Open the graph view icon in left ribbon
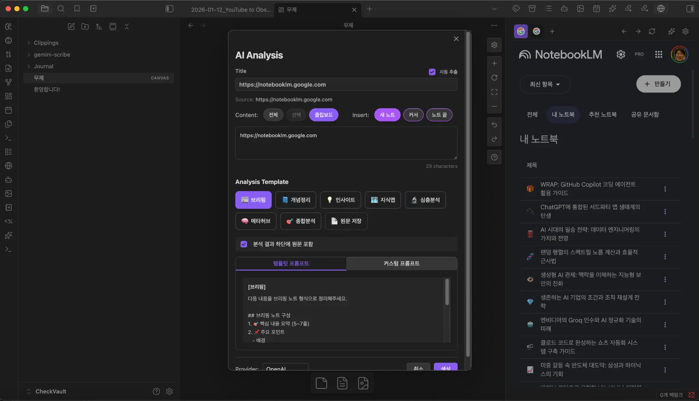The image size is (699, 401). pyautogui.click(x=9, y=82)
